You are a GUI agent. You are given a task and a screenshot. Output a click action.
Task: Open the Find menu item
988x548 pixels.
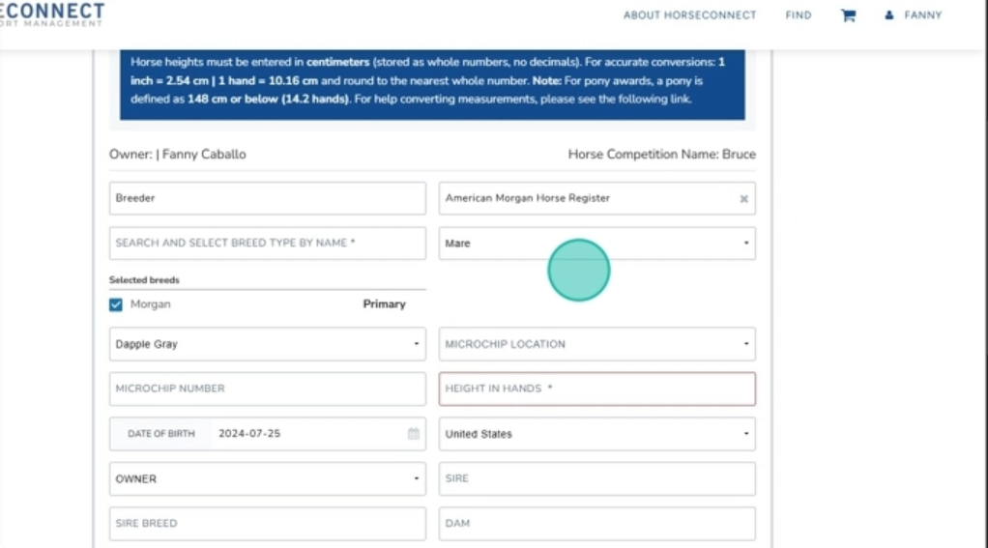798,15
